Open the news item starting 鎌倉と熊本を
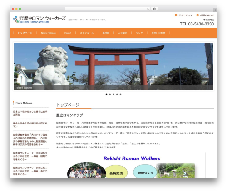Screen dimensions: 227x192 point(30,125)
